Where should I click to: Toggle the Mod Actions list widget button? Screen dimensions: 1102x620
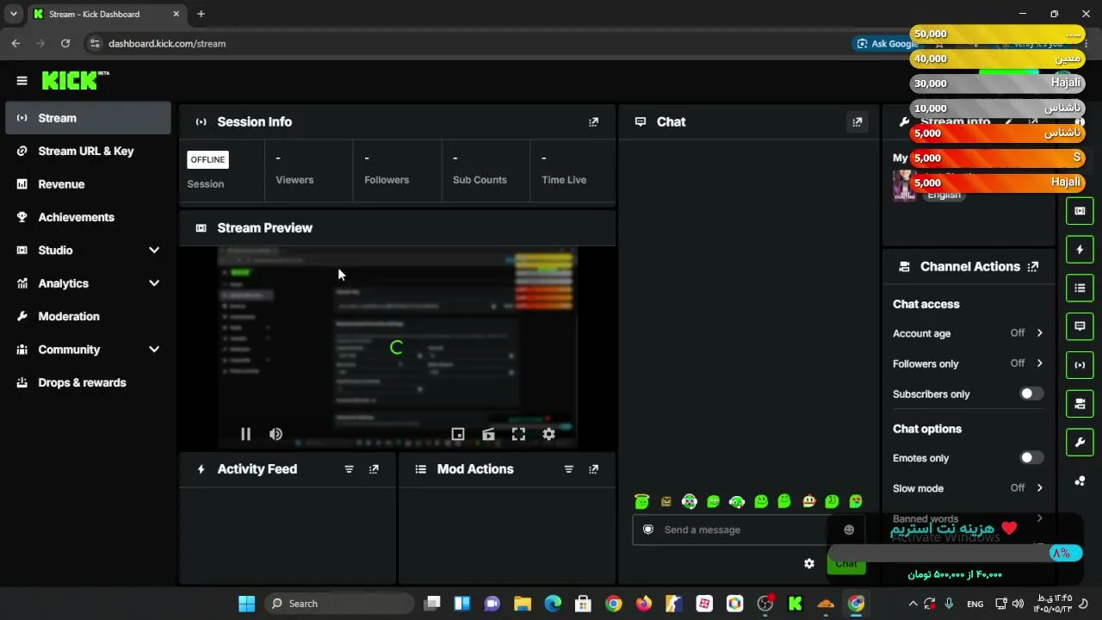click(1080, 288)
